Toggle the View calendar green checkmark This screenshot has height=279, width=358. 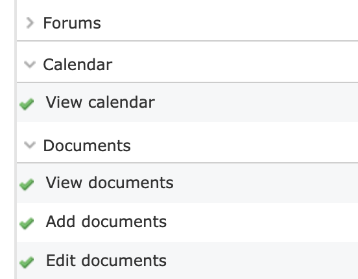pyautogui.click(x=27, y=104)
